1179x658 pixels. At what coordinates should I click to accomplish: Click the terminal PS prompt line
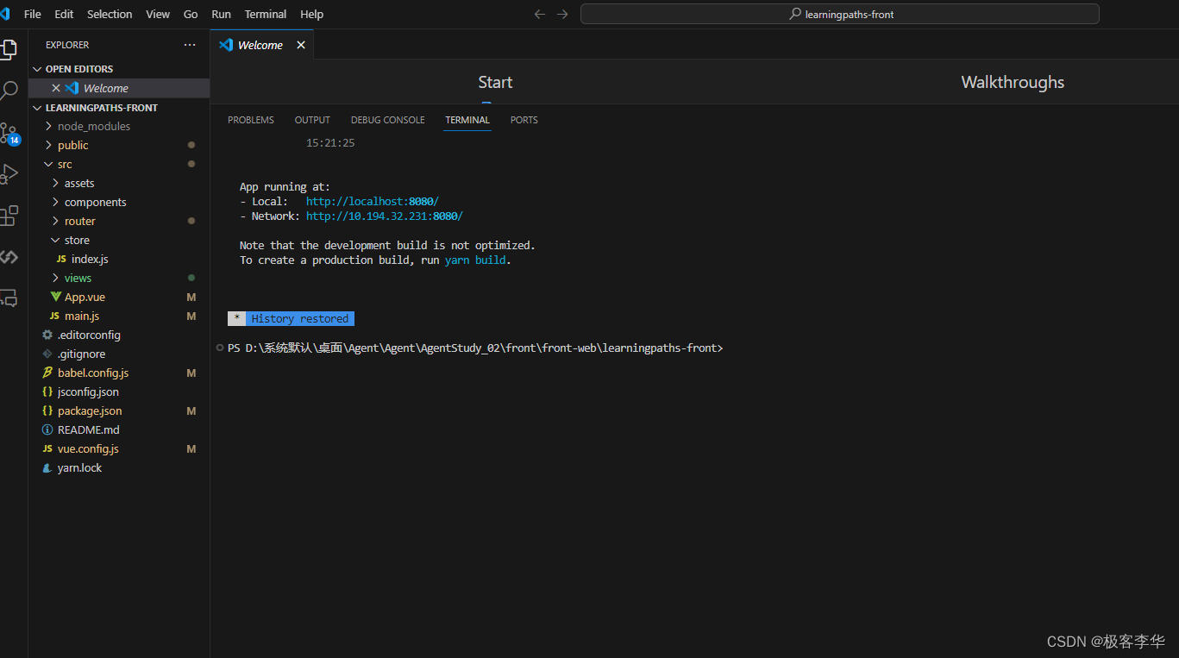[x=475, y=348]
